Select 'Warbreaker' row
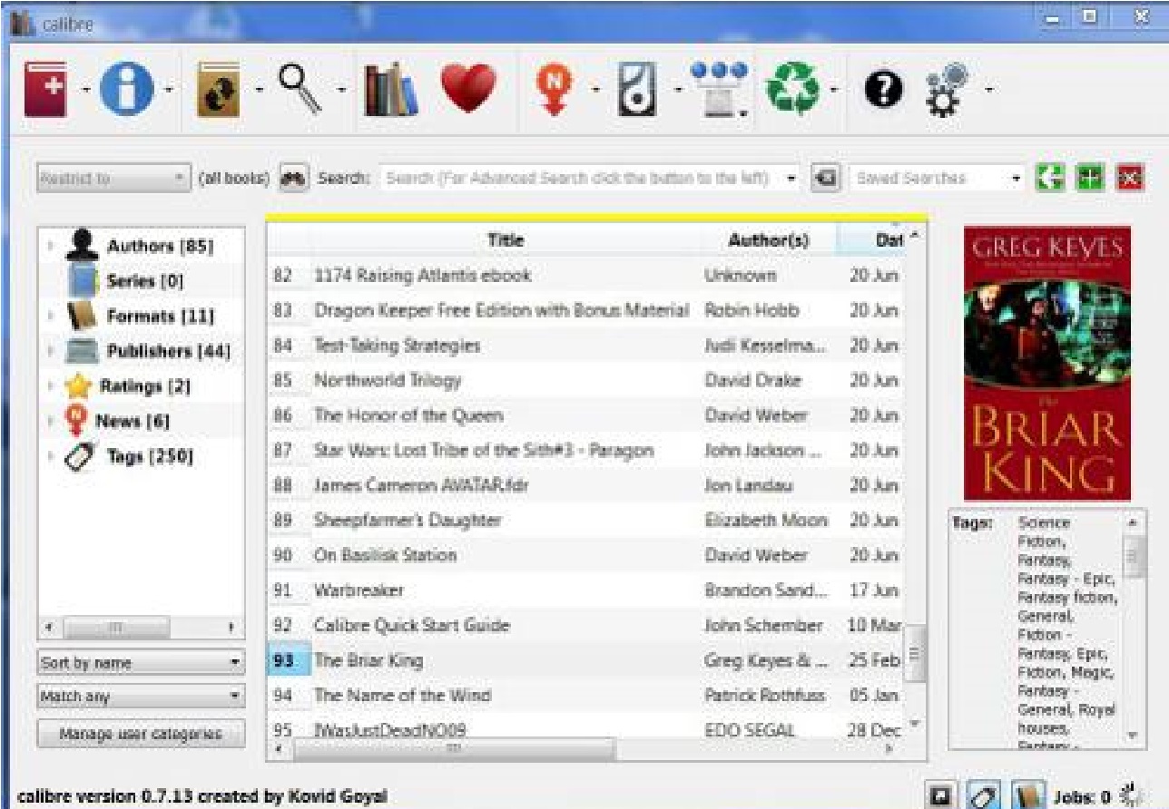 tap(586, 590)
